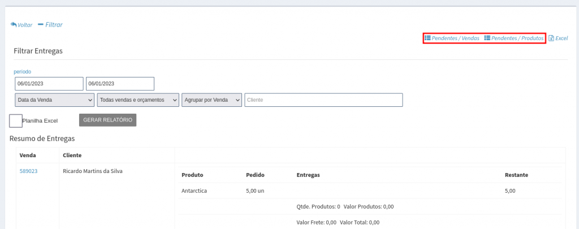This screenshot has height=229, width=579.
Task: Collapse the filter using the Filtrar minus icon
Action: pos(41,25)
